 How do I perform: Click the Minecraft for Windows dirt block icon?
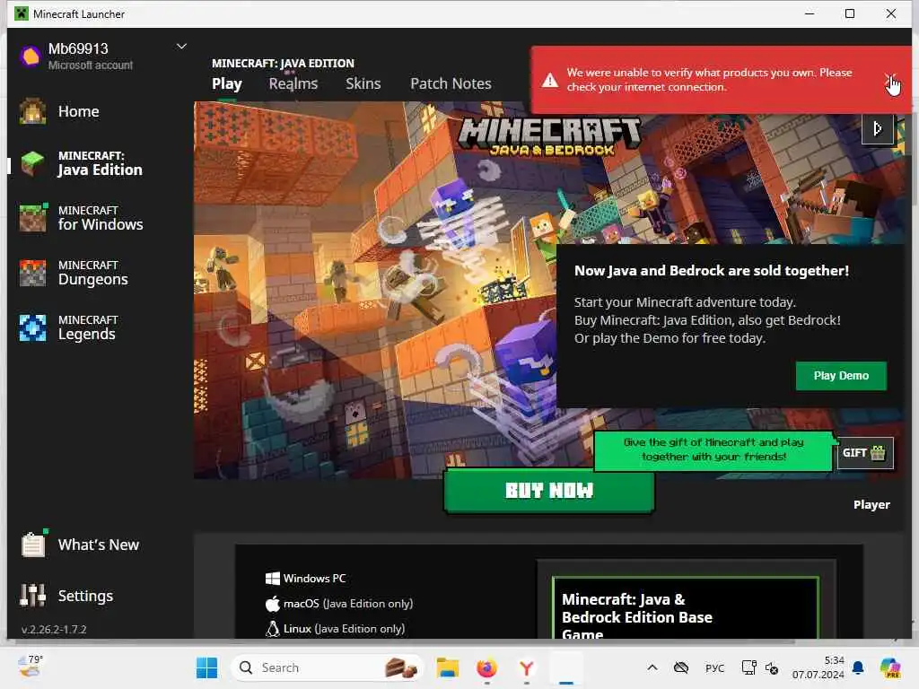[33, 218]
